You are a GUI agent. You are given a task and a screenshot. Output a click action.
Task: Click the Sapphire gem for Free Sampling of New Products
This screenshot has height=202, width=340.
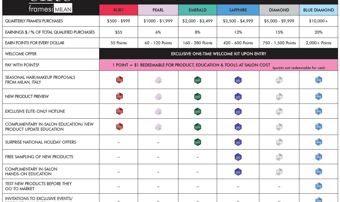tap(238, 157)
